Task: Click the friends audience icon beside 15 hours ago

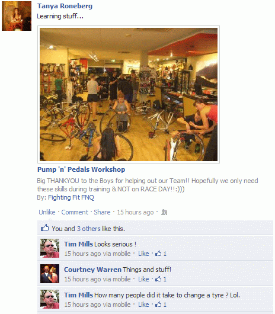Action: pos(164,212)
